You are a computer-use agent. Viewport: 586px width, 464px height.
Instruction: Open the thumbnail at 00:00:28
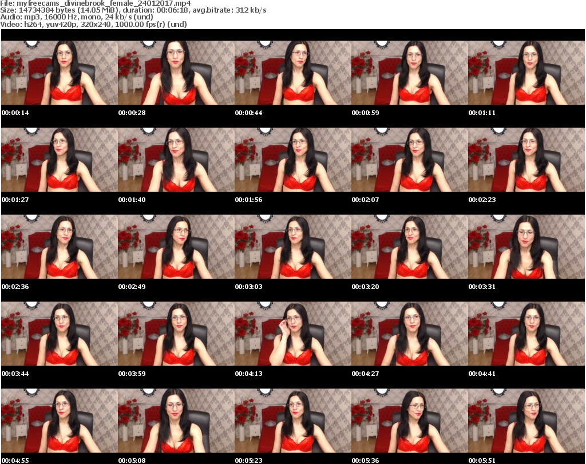coord(176,73)
